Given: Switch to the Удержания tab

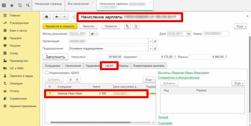Looking at the screenshot, I should click(92, 66).
